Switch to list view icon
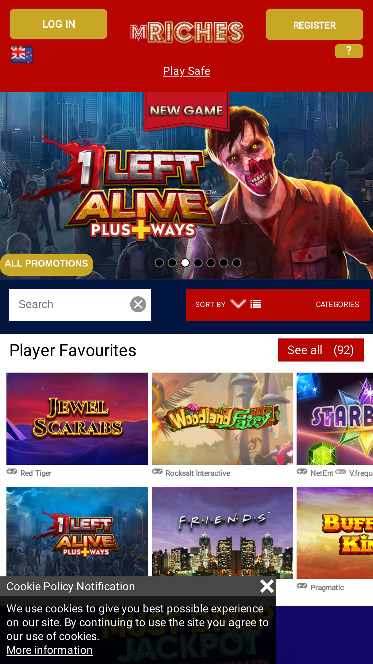 [255, 304]
